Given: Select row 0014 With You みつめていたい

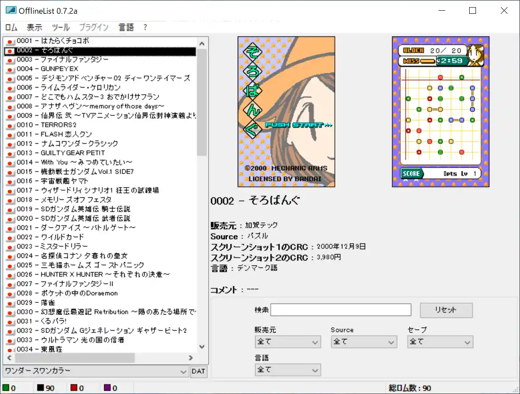Looking at the screenshot, I should coord(100,162).
